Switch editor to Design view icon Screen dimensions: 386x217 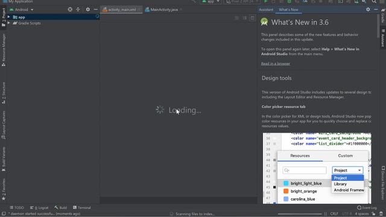coord(252,17)
